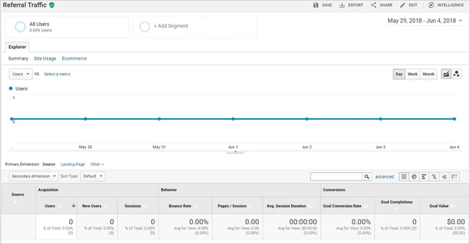Viewport: 470px width, 244px height.
Task: Click the magnifier search icon by the table filter
Action: coord(367,177)
